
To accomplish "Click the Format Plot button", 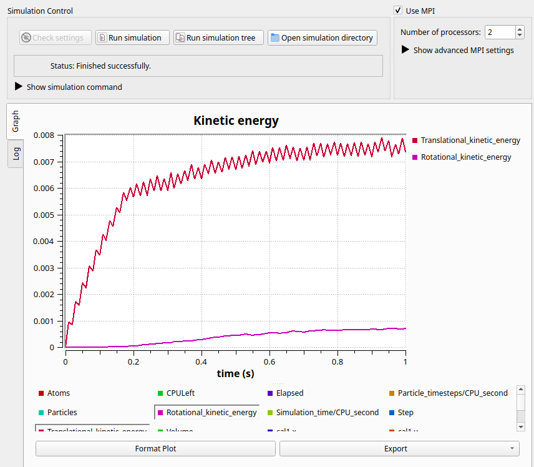I will click(155, 449).
